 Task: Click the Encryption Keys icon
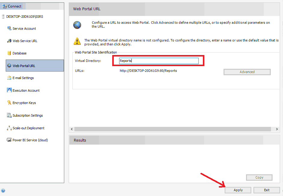tap(9, 103)
